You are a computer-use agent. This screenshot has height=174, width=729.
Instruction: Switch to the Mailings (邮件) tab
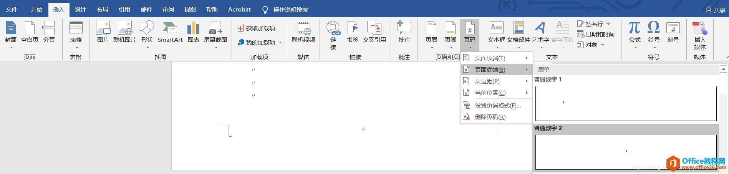(x=146, y=10)
